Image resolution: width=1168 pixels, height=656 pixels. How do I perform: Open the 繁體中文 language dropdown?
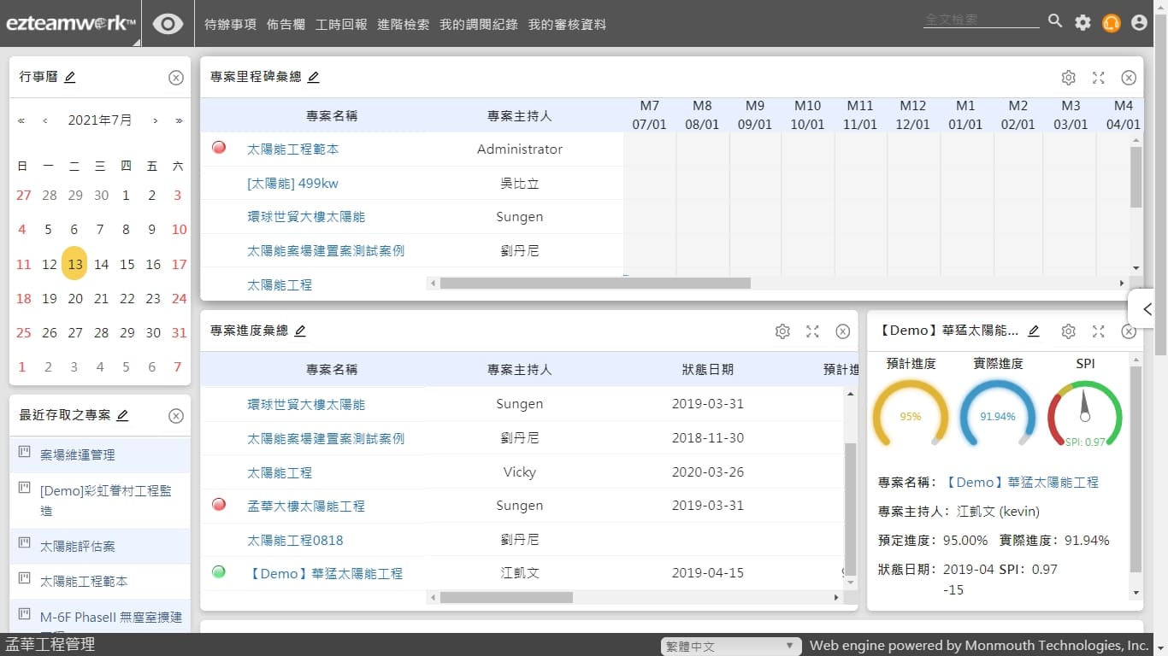pyautogui.click(x=730, y=647)
